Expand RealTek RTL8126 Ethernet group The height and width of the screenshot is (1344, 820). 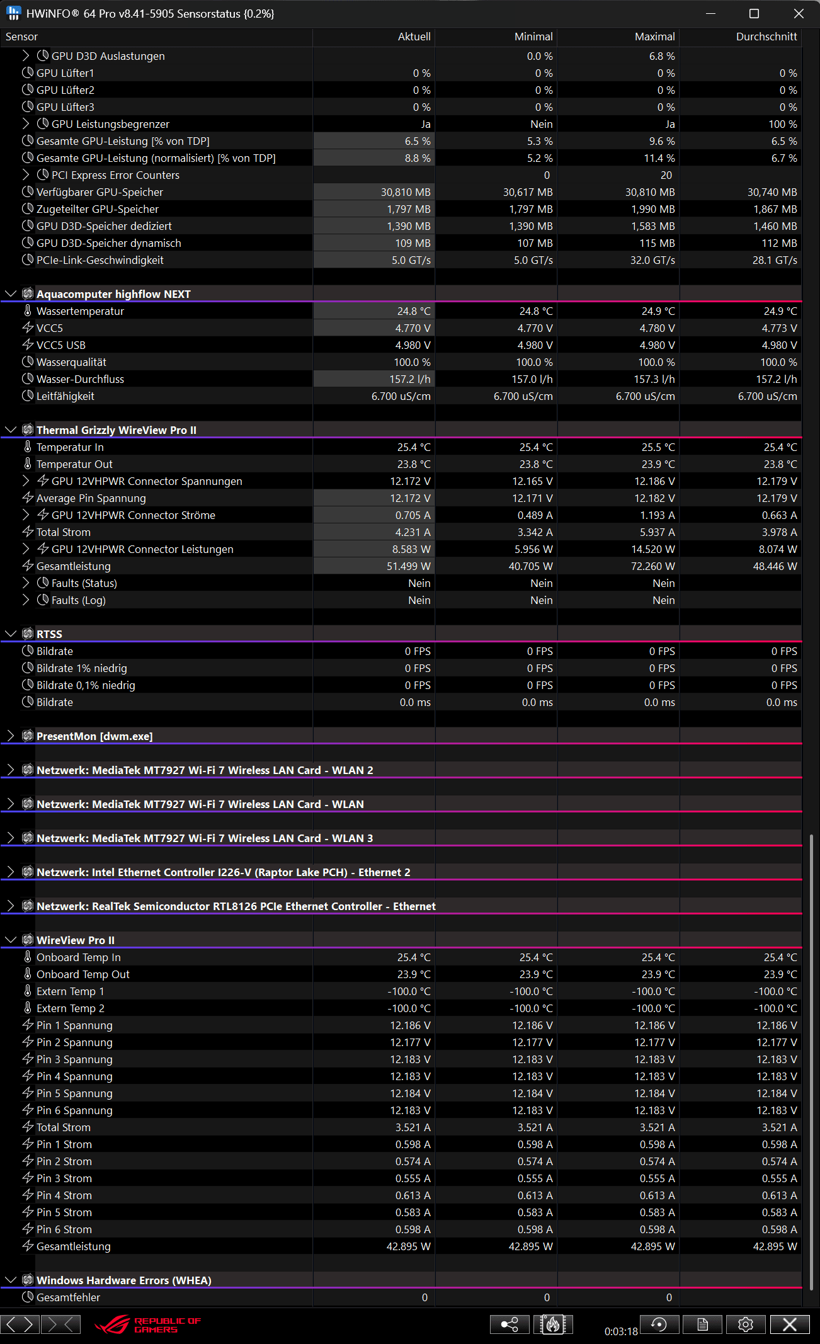[x=11, y=906]
